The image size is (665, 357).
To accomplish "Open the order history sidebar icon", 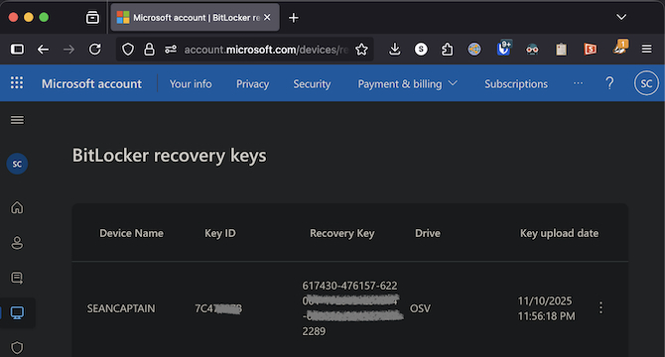I will tap(17, 278).
